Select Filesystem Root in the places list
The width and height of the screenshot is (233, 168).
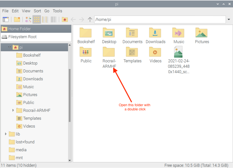[x=22, y=37]
